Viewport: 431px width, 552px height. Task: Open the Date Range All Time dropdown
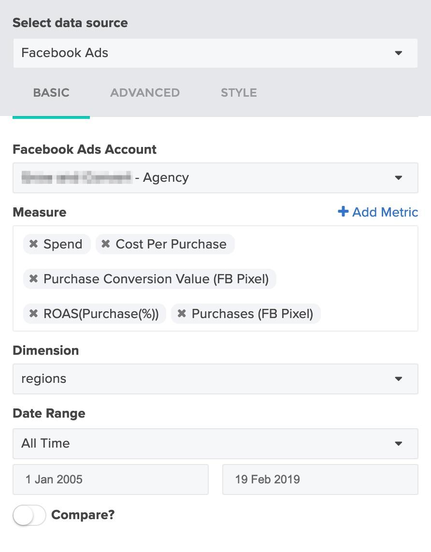click(215, 444)
